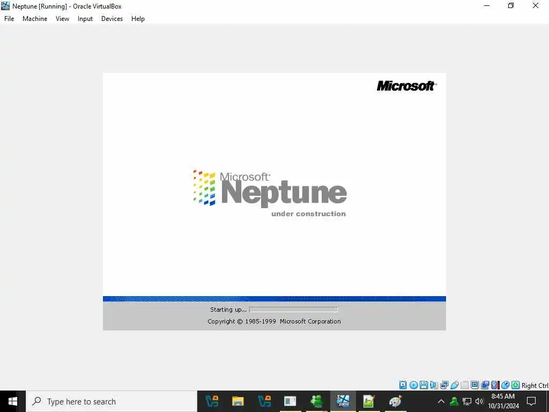Screen dimensions: 549x412
Task: Click the USB devices status icon
Action: [x=455, y=385]
